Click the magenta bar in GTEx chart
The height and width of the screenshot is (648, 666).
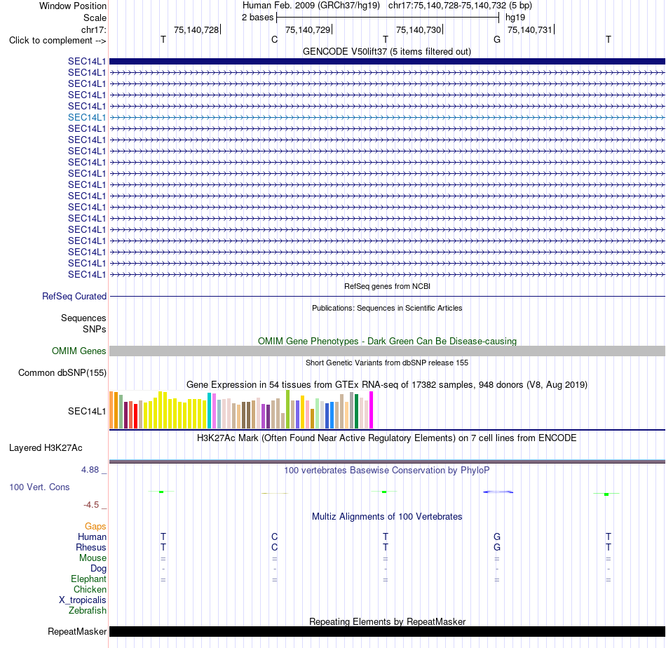(x=372, y=410)
